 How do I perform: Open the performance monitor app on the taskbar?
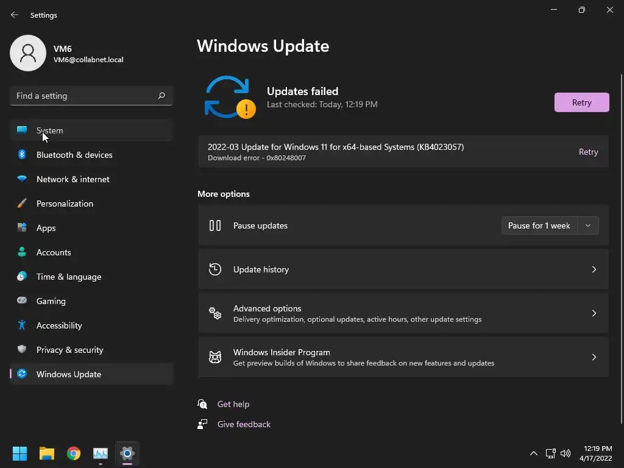[101, 453]
